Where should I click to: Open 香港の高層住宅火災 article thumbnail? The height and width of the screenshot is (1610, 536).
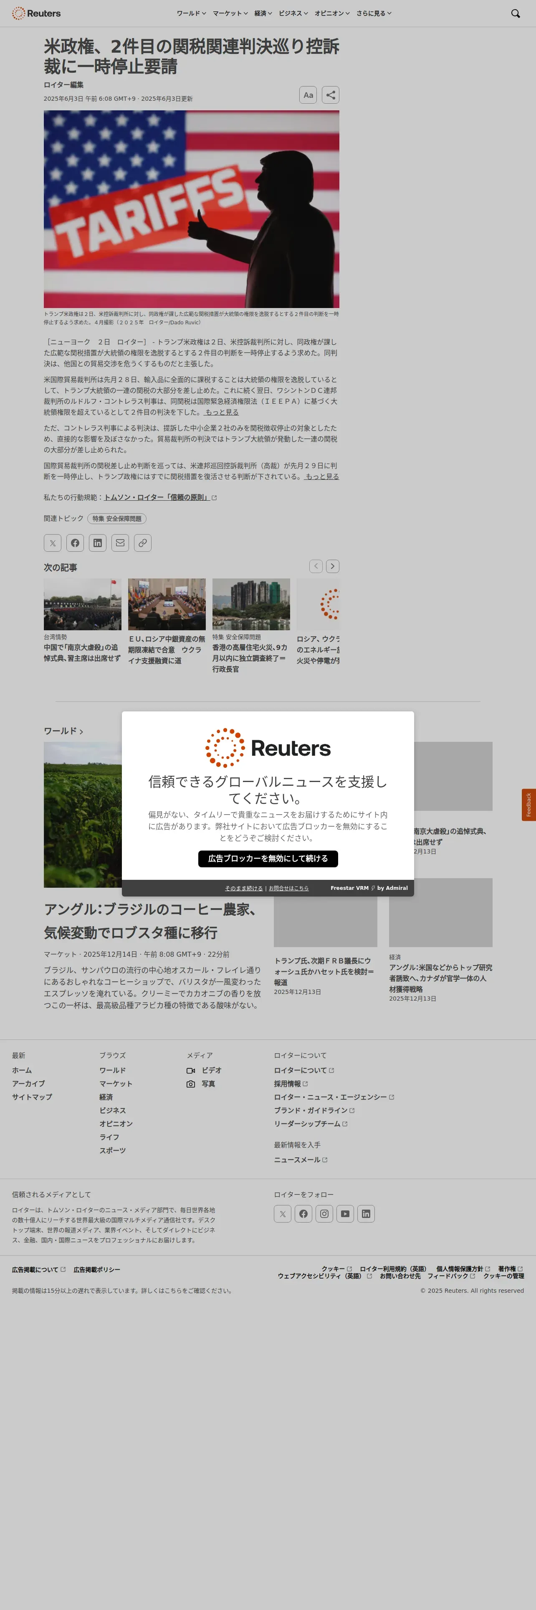point(251,604)
